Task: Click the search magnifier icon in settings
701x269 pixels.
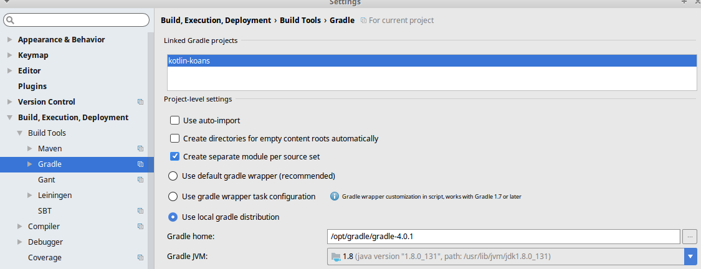Action: point(9,21)
